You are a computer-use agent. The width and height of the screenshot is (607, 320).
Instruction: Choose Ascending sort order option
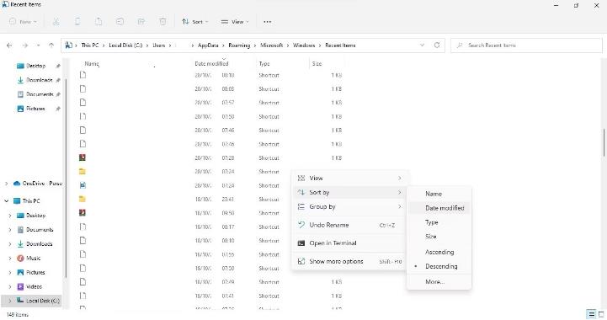439,252
